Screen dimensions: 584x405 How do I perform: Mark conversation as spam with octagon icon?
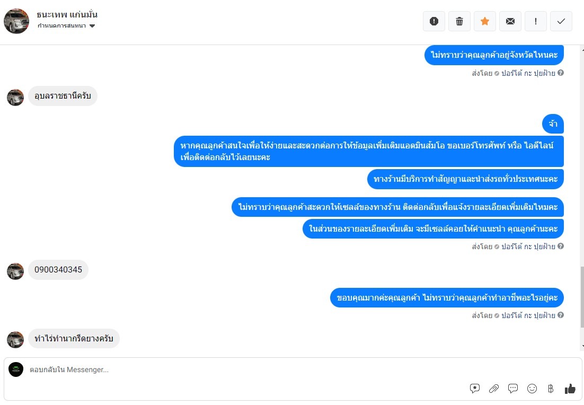434,21
